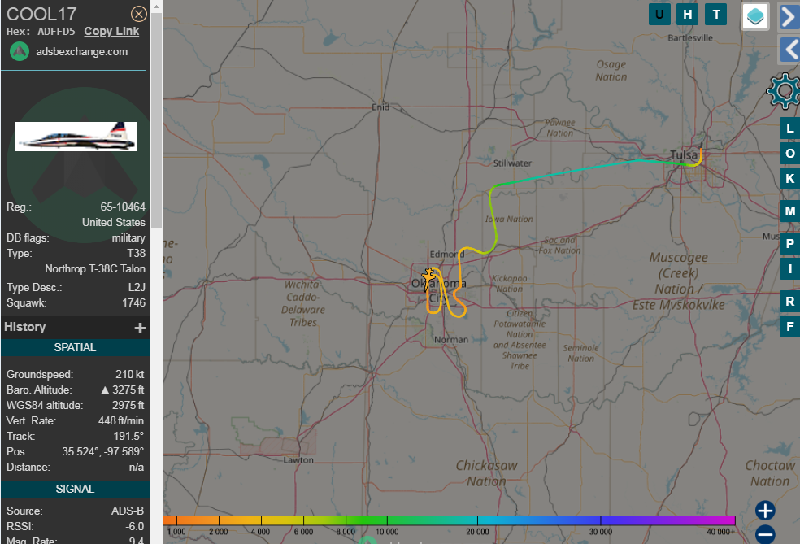The height and width of the screenshot is (544, 800).
Task: Toggle the I map option button
Action: point(789,268)
